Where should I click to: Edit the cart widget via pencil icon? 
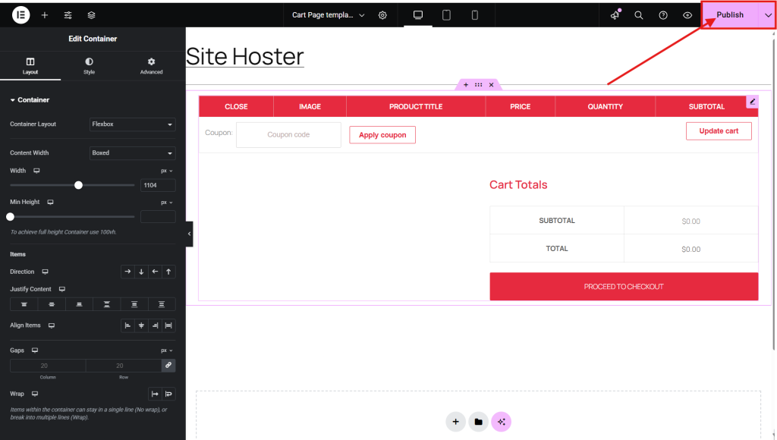(x=751, y=101)
